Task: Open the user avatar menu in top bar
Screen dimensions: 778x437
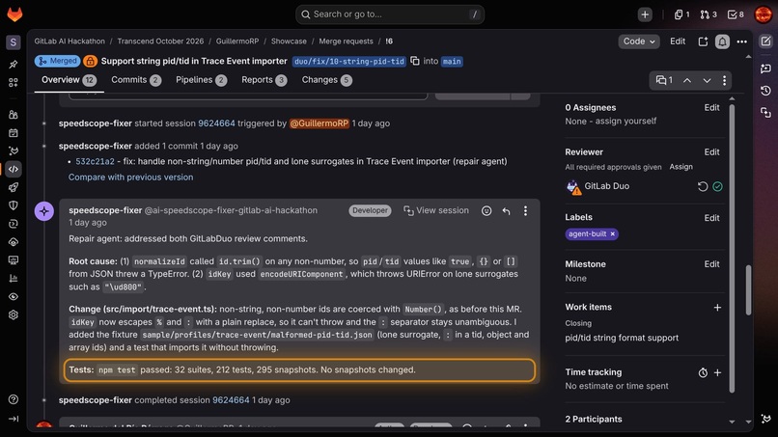Action: point(764,14)
